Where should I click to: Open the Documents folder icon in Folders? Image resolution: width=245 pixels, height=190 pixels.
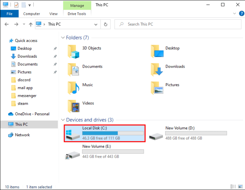(73, 70)
